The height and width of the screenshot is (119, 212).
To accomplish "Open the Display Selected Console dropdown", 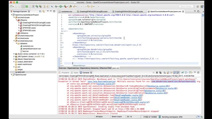I will pyautogui.click(x=188, y=73).
